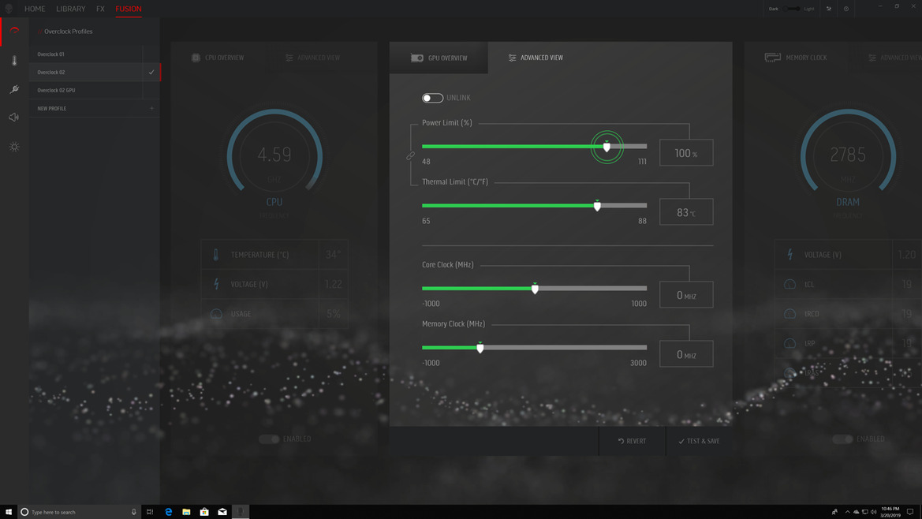Open the help icon in the top bar

click(846, 9)
